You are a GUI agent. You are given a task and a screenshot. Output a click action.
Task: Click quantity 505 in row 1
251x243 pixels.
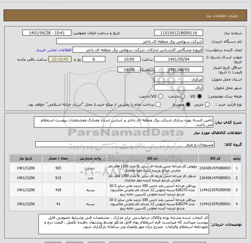[58, 168]
